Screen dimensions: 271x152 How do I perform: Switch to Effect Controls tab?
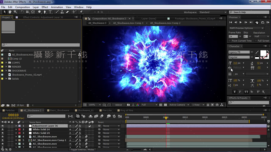(43, 17)
